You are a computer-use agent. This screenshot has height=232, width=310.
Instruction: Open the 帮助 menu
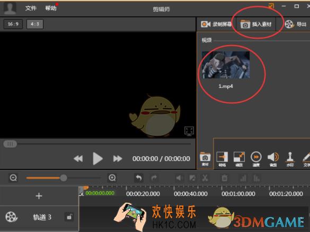[51, 8]
